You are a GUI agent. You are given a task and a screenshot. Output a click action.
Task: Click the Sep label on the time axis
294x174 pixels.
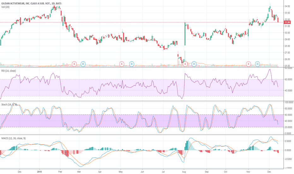click(207, 172)
